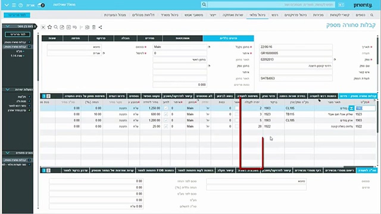This screenshot has height=214, width=381.
Task: Click the card icon next to Priority logo
Action: (x=341, y=5)
